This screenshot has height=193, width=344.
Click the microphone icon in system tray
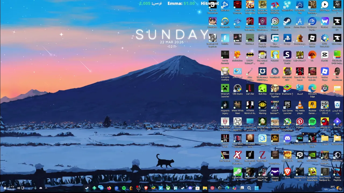pyautogui.click(x=35, y=188)
